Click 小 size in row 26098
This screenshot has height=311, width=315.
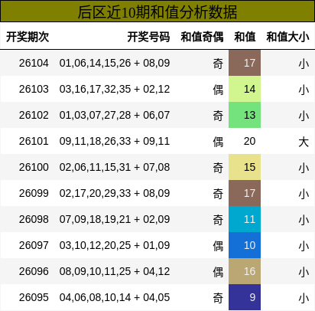point(304,220)
